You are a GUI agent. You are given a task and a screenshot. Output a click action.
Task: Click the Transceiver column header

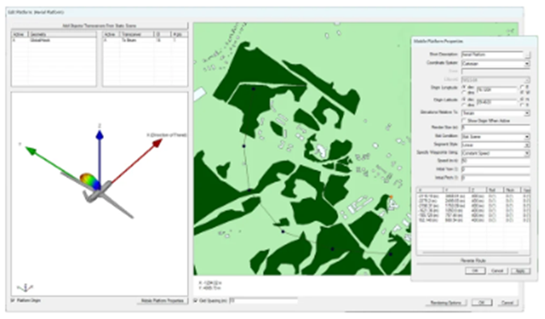[137, 34]
